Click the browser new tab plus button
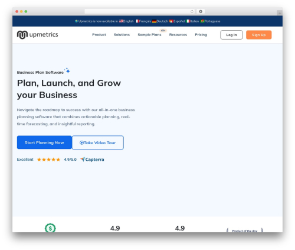The height and width of the screenshot is (250, 295). click(x=280, y=13)
